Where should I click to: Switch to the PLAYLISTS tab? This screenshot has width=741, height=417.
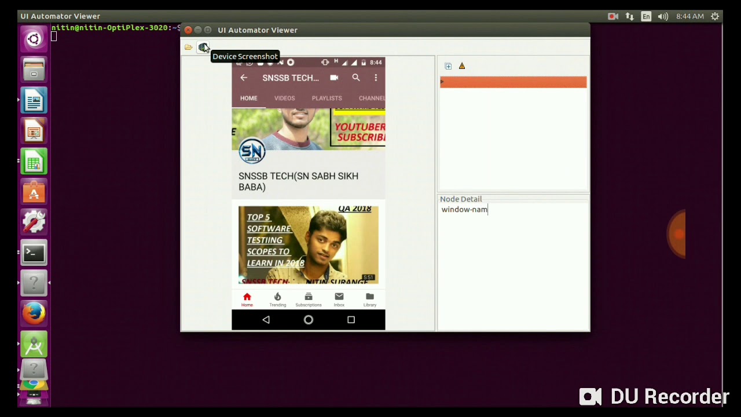[x=327, y=98]
